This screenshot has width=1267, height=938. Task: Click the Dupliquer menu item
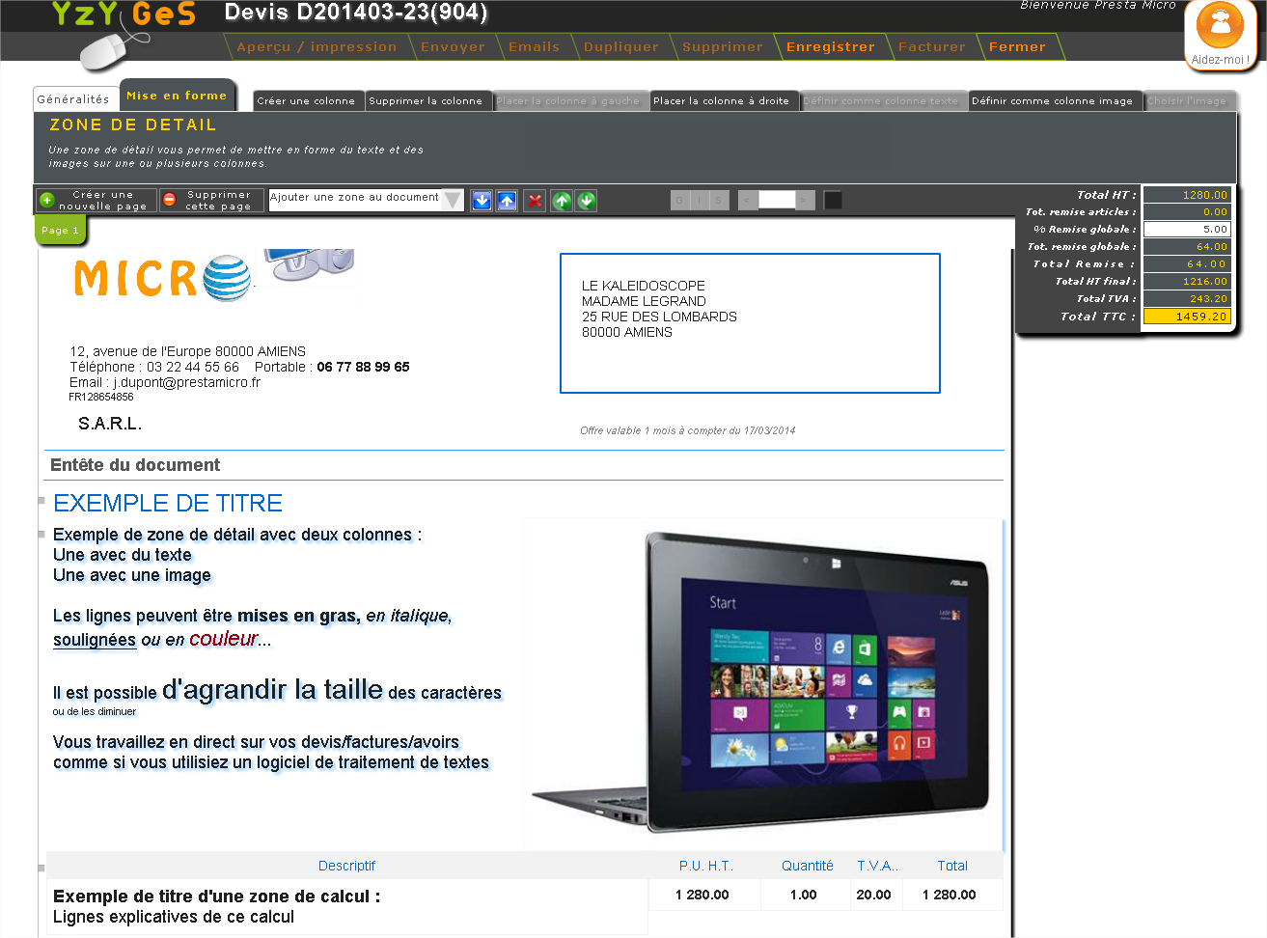point(621,46)
